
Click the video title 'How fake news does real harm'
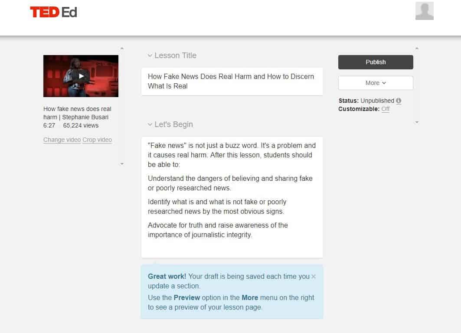coord(77,113)
